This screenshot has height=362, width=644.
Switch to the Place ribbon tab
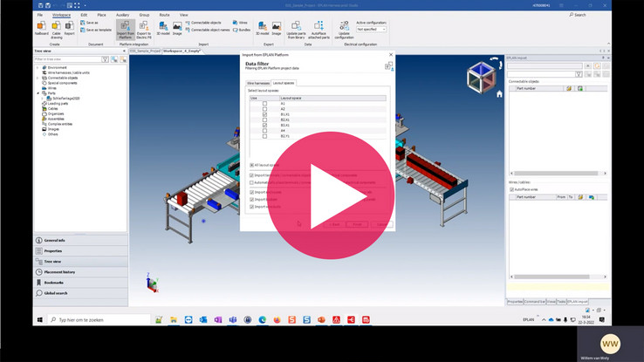(101, 15)
